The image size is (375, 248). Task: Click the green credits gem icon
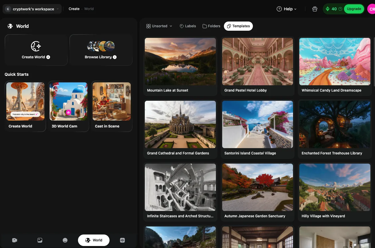(x=327, y=9)
